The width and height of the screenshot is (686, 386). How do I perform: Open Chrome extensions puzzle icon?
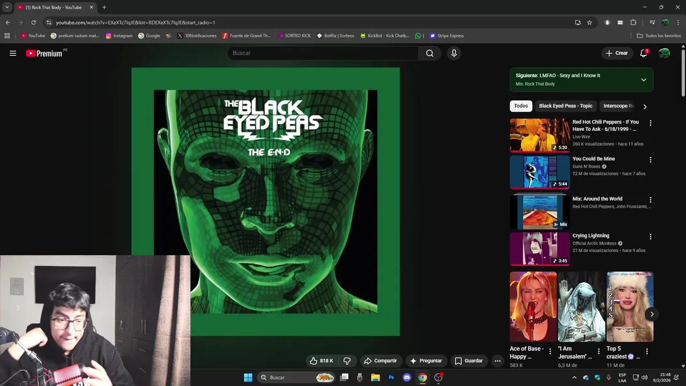click(x=633, y=23)
